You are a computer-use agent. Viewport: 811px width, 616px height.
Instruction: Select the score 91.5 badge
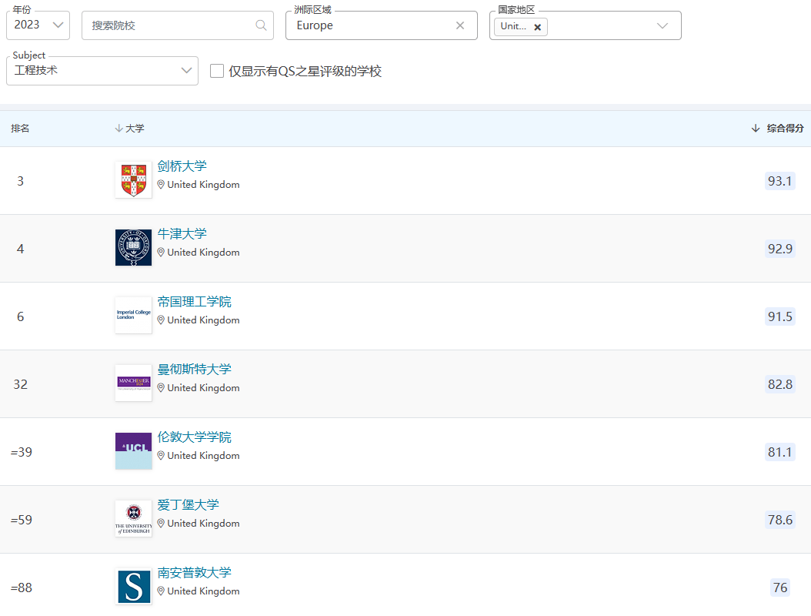coord(780,316)
